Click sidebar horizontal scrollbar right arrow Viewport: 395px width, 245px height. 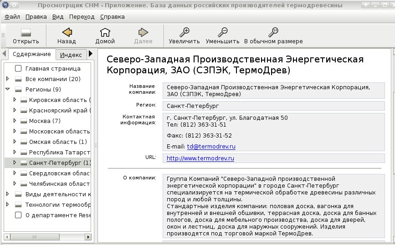(x=88, y=237)
